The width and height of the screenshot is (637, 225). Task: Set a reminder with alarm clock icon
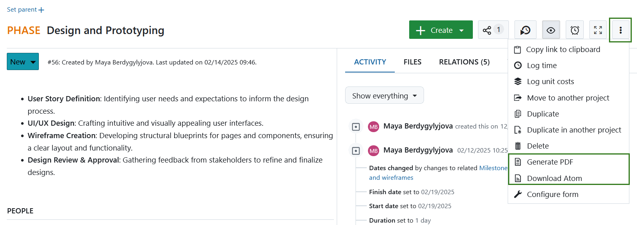click(575, 30)
